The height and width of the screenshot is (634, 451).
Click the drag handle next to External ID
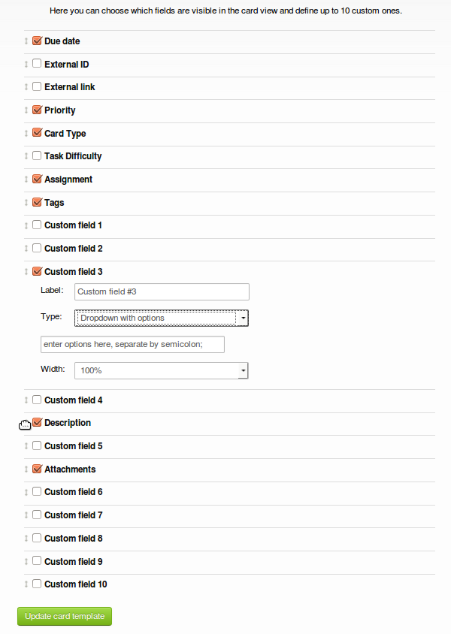[26, 65]
